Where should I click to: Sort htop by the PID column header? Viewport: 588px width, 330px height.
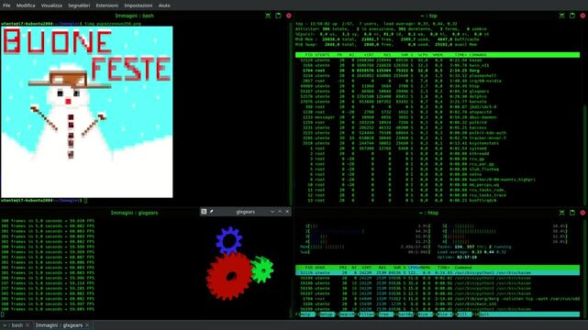309,268
